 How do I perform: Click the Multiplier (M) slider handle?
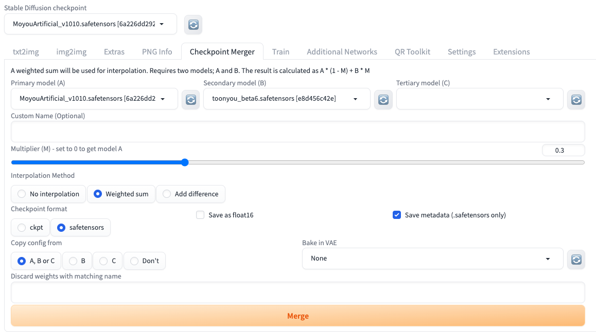click(185, 162)
